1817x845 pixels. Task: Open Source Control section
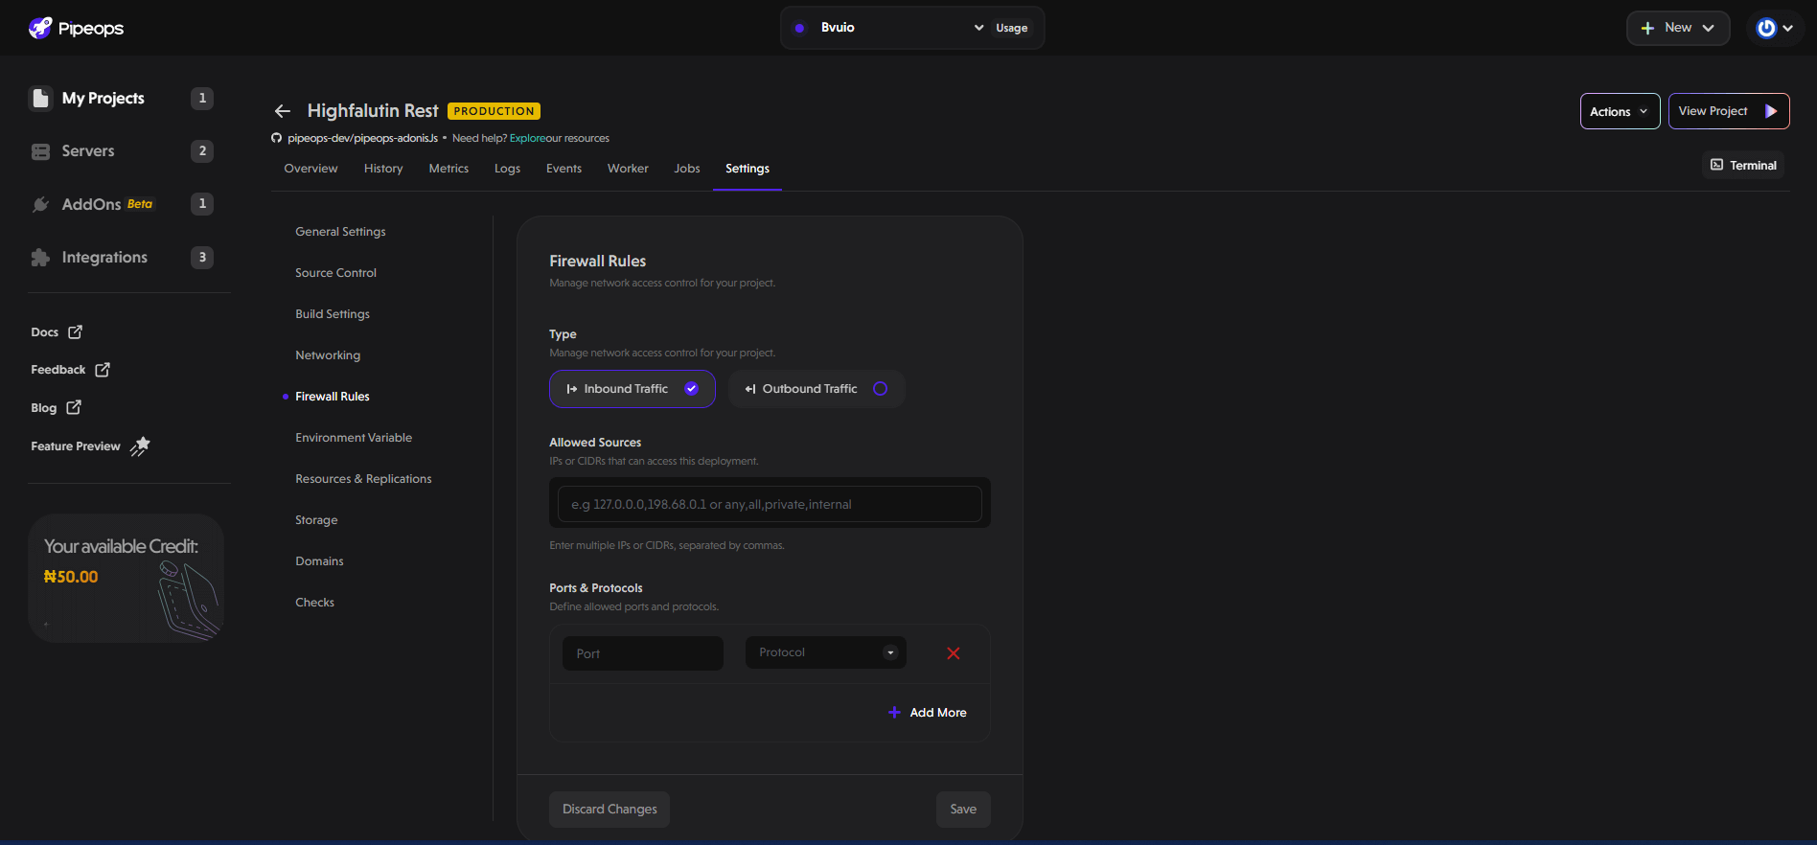335,273
